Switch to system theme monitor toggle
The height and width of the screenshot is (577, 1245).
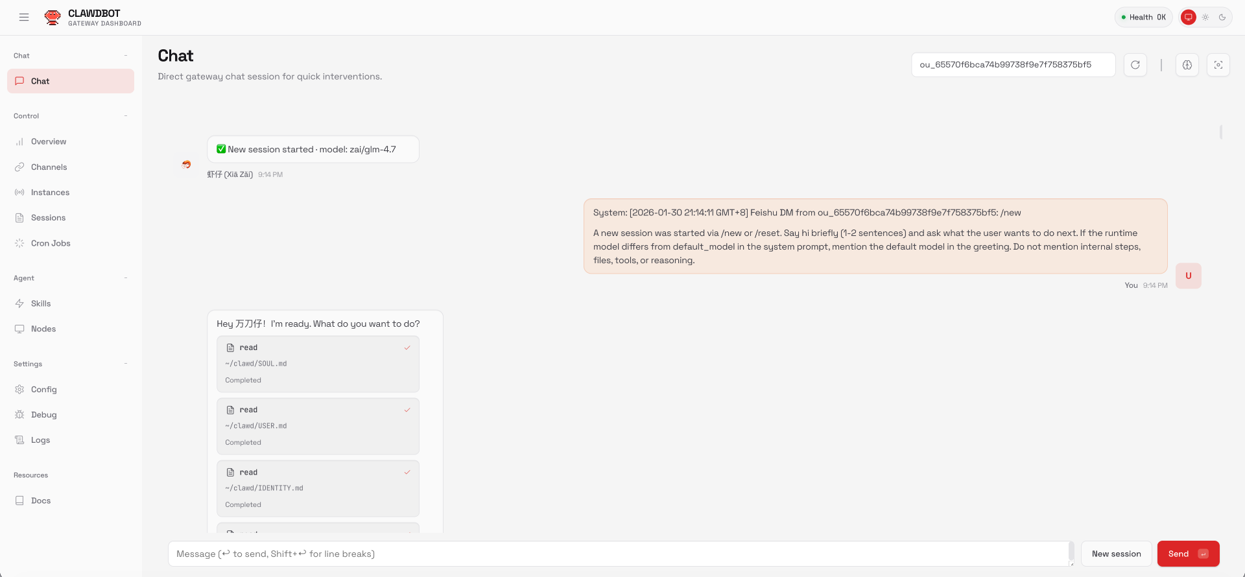(x=1188, y=18)
